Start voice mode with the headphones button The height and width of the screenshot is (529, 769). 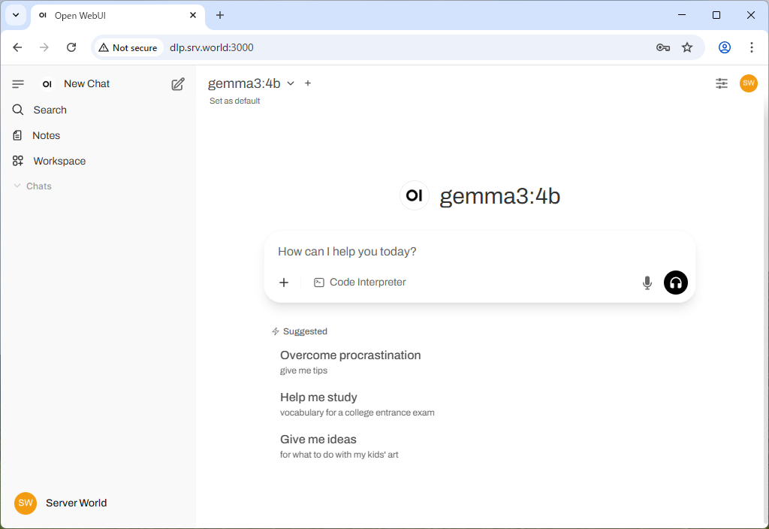675,283
